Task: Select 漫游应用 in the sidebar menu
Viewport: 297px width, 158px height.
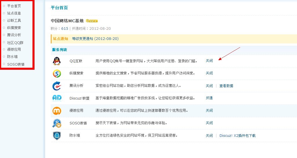Action: pyautogui.click(x=14, y=49)
